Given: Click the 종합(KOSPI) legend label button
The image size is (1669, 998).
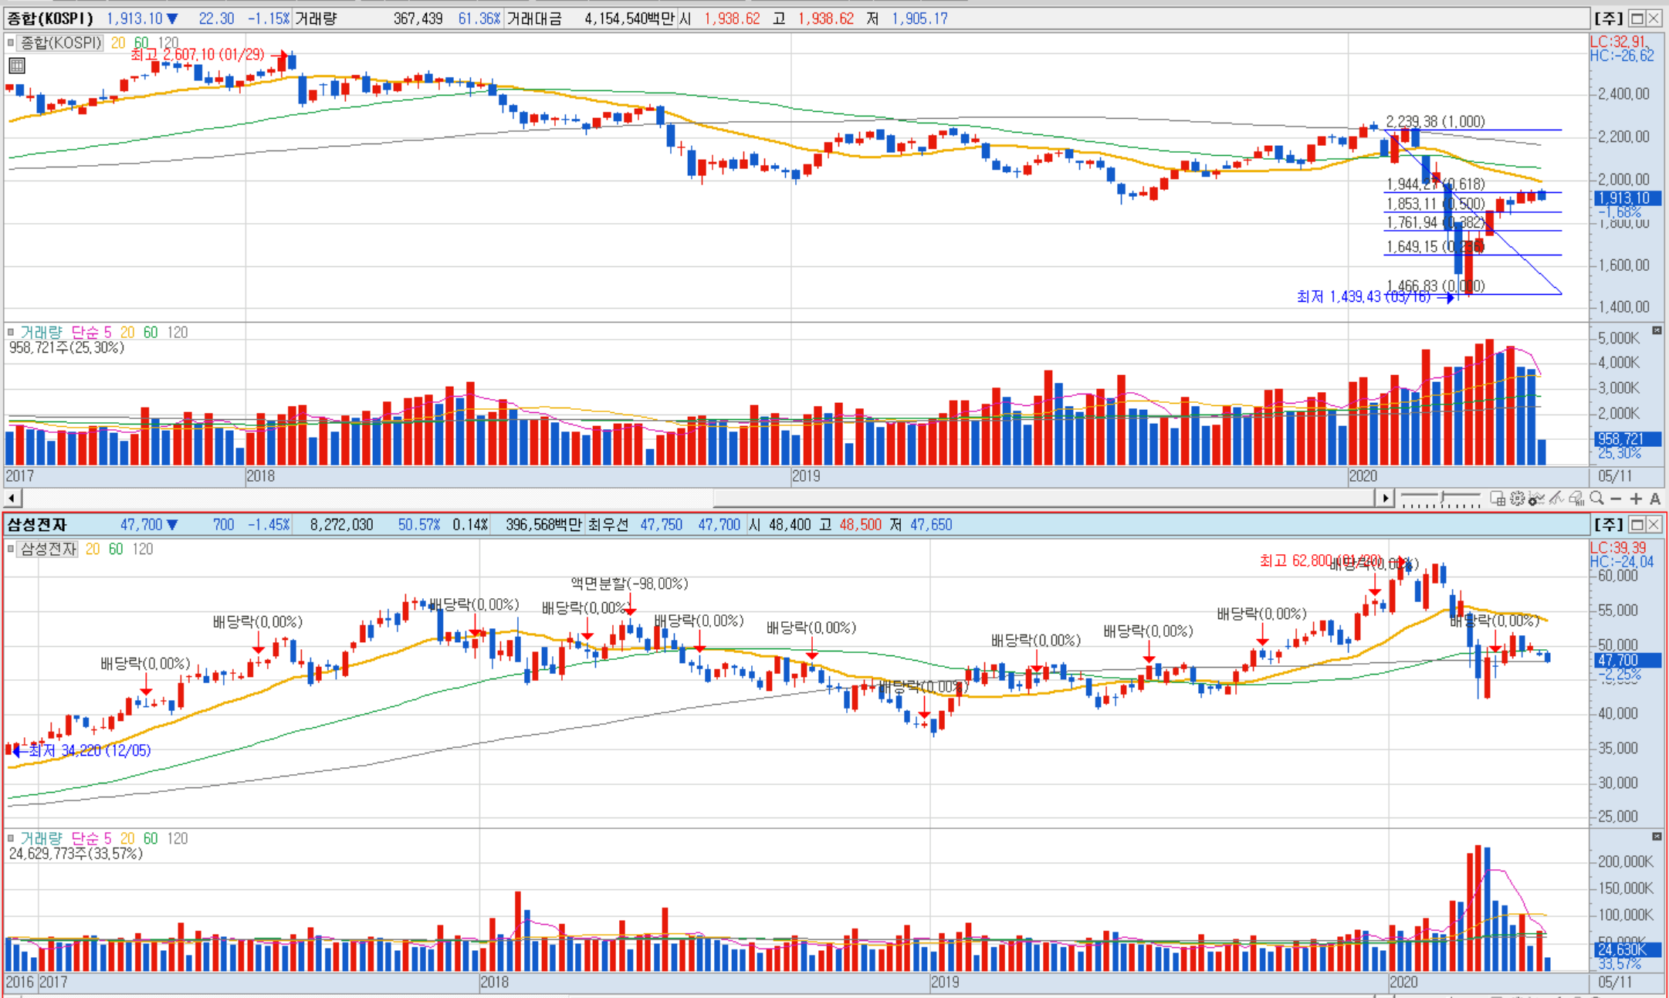Looking at the screenshot, I should click(x=61, y=42).
